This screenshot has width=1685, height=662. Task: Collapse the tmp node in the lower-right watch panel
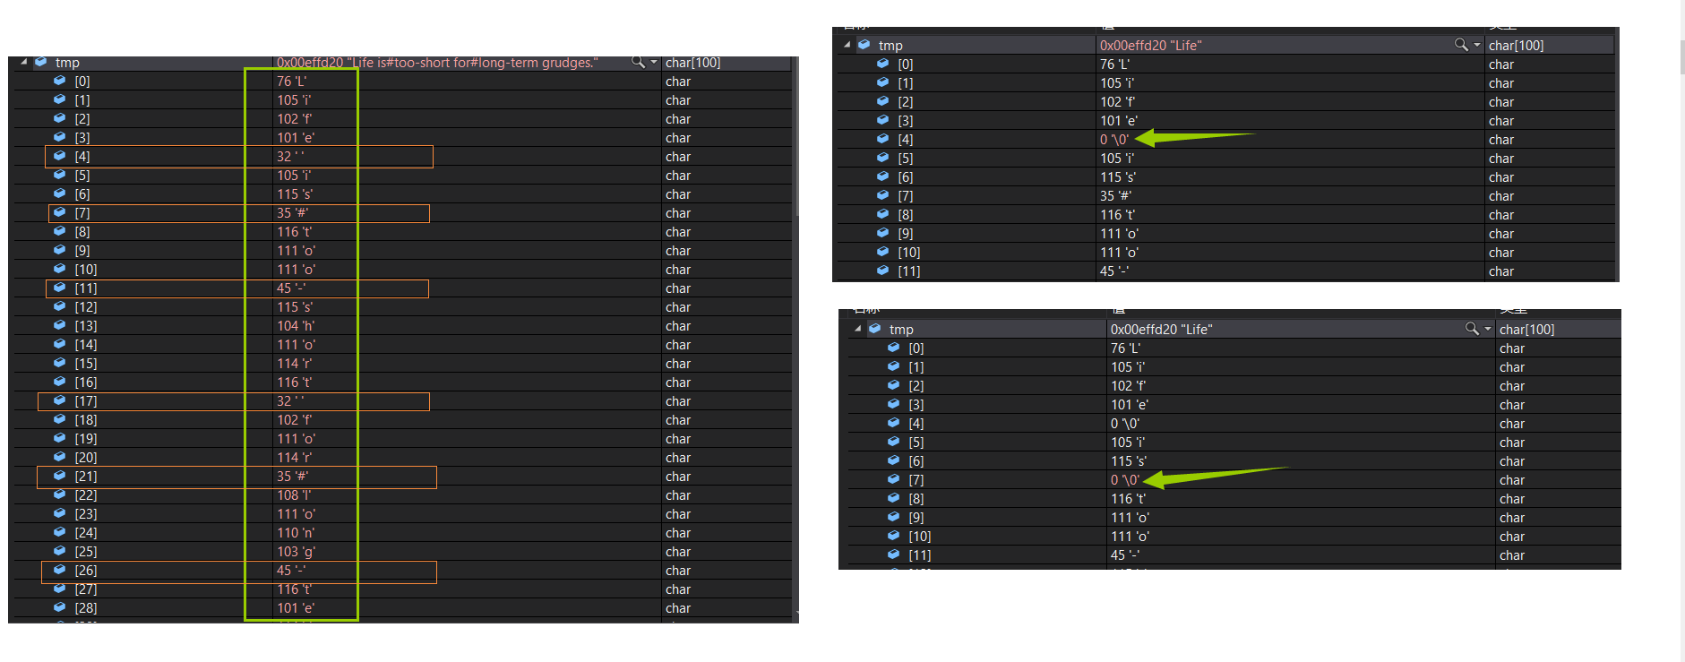(x=858, y=329)
